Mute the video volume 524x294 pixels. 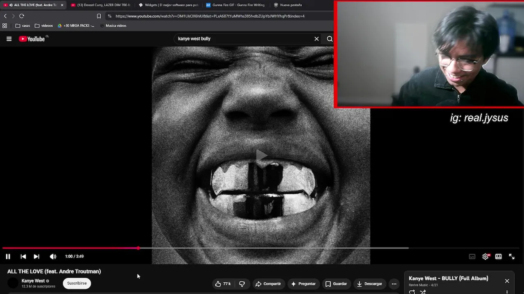pyautogui.click(x=53, y=256)
